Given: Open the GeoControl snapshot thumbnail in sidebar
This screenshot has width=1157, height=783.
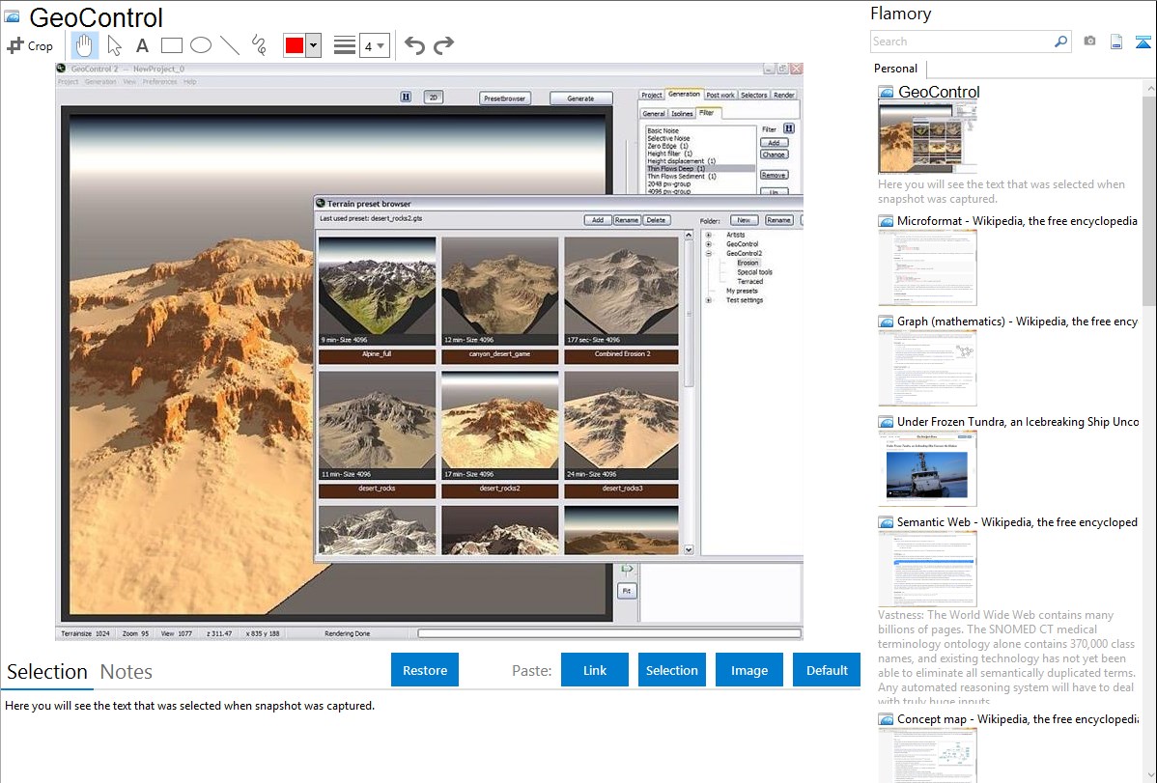Looking at the screenshot, I should 927,138.
